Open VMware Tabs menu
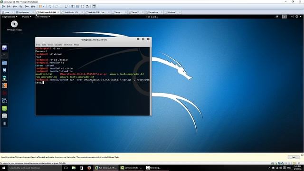Image resolution: width=304 pixels, height=171 pixels. (27, 6)
